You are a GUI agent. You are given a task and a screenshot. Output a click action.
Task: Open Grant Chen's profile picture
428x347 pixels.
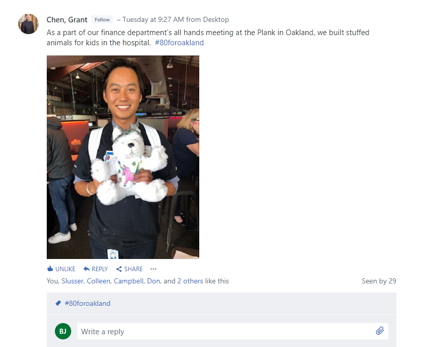tap(28, 24)
